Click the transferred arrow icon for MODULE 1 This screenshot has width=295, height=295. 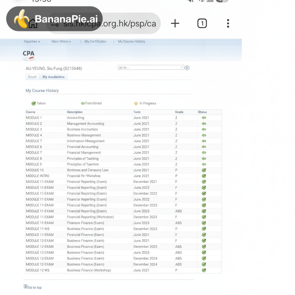[x=204, y=118]
